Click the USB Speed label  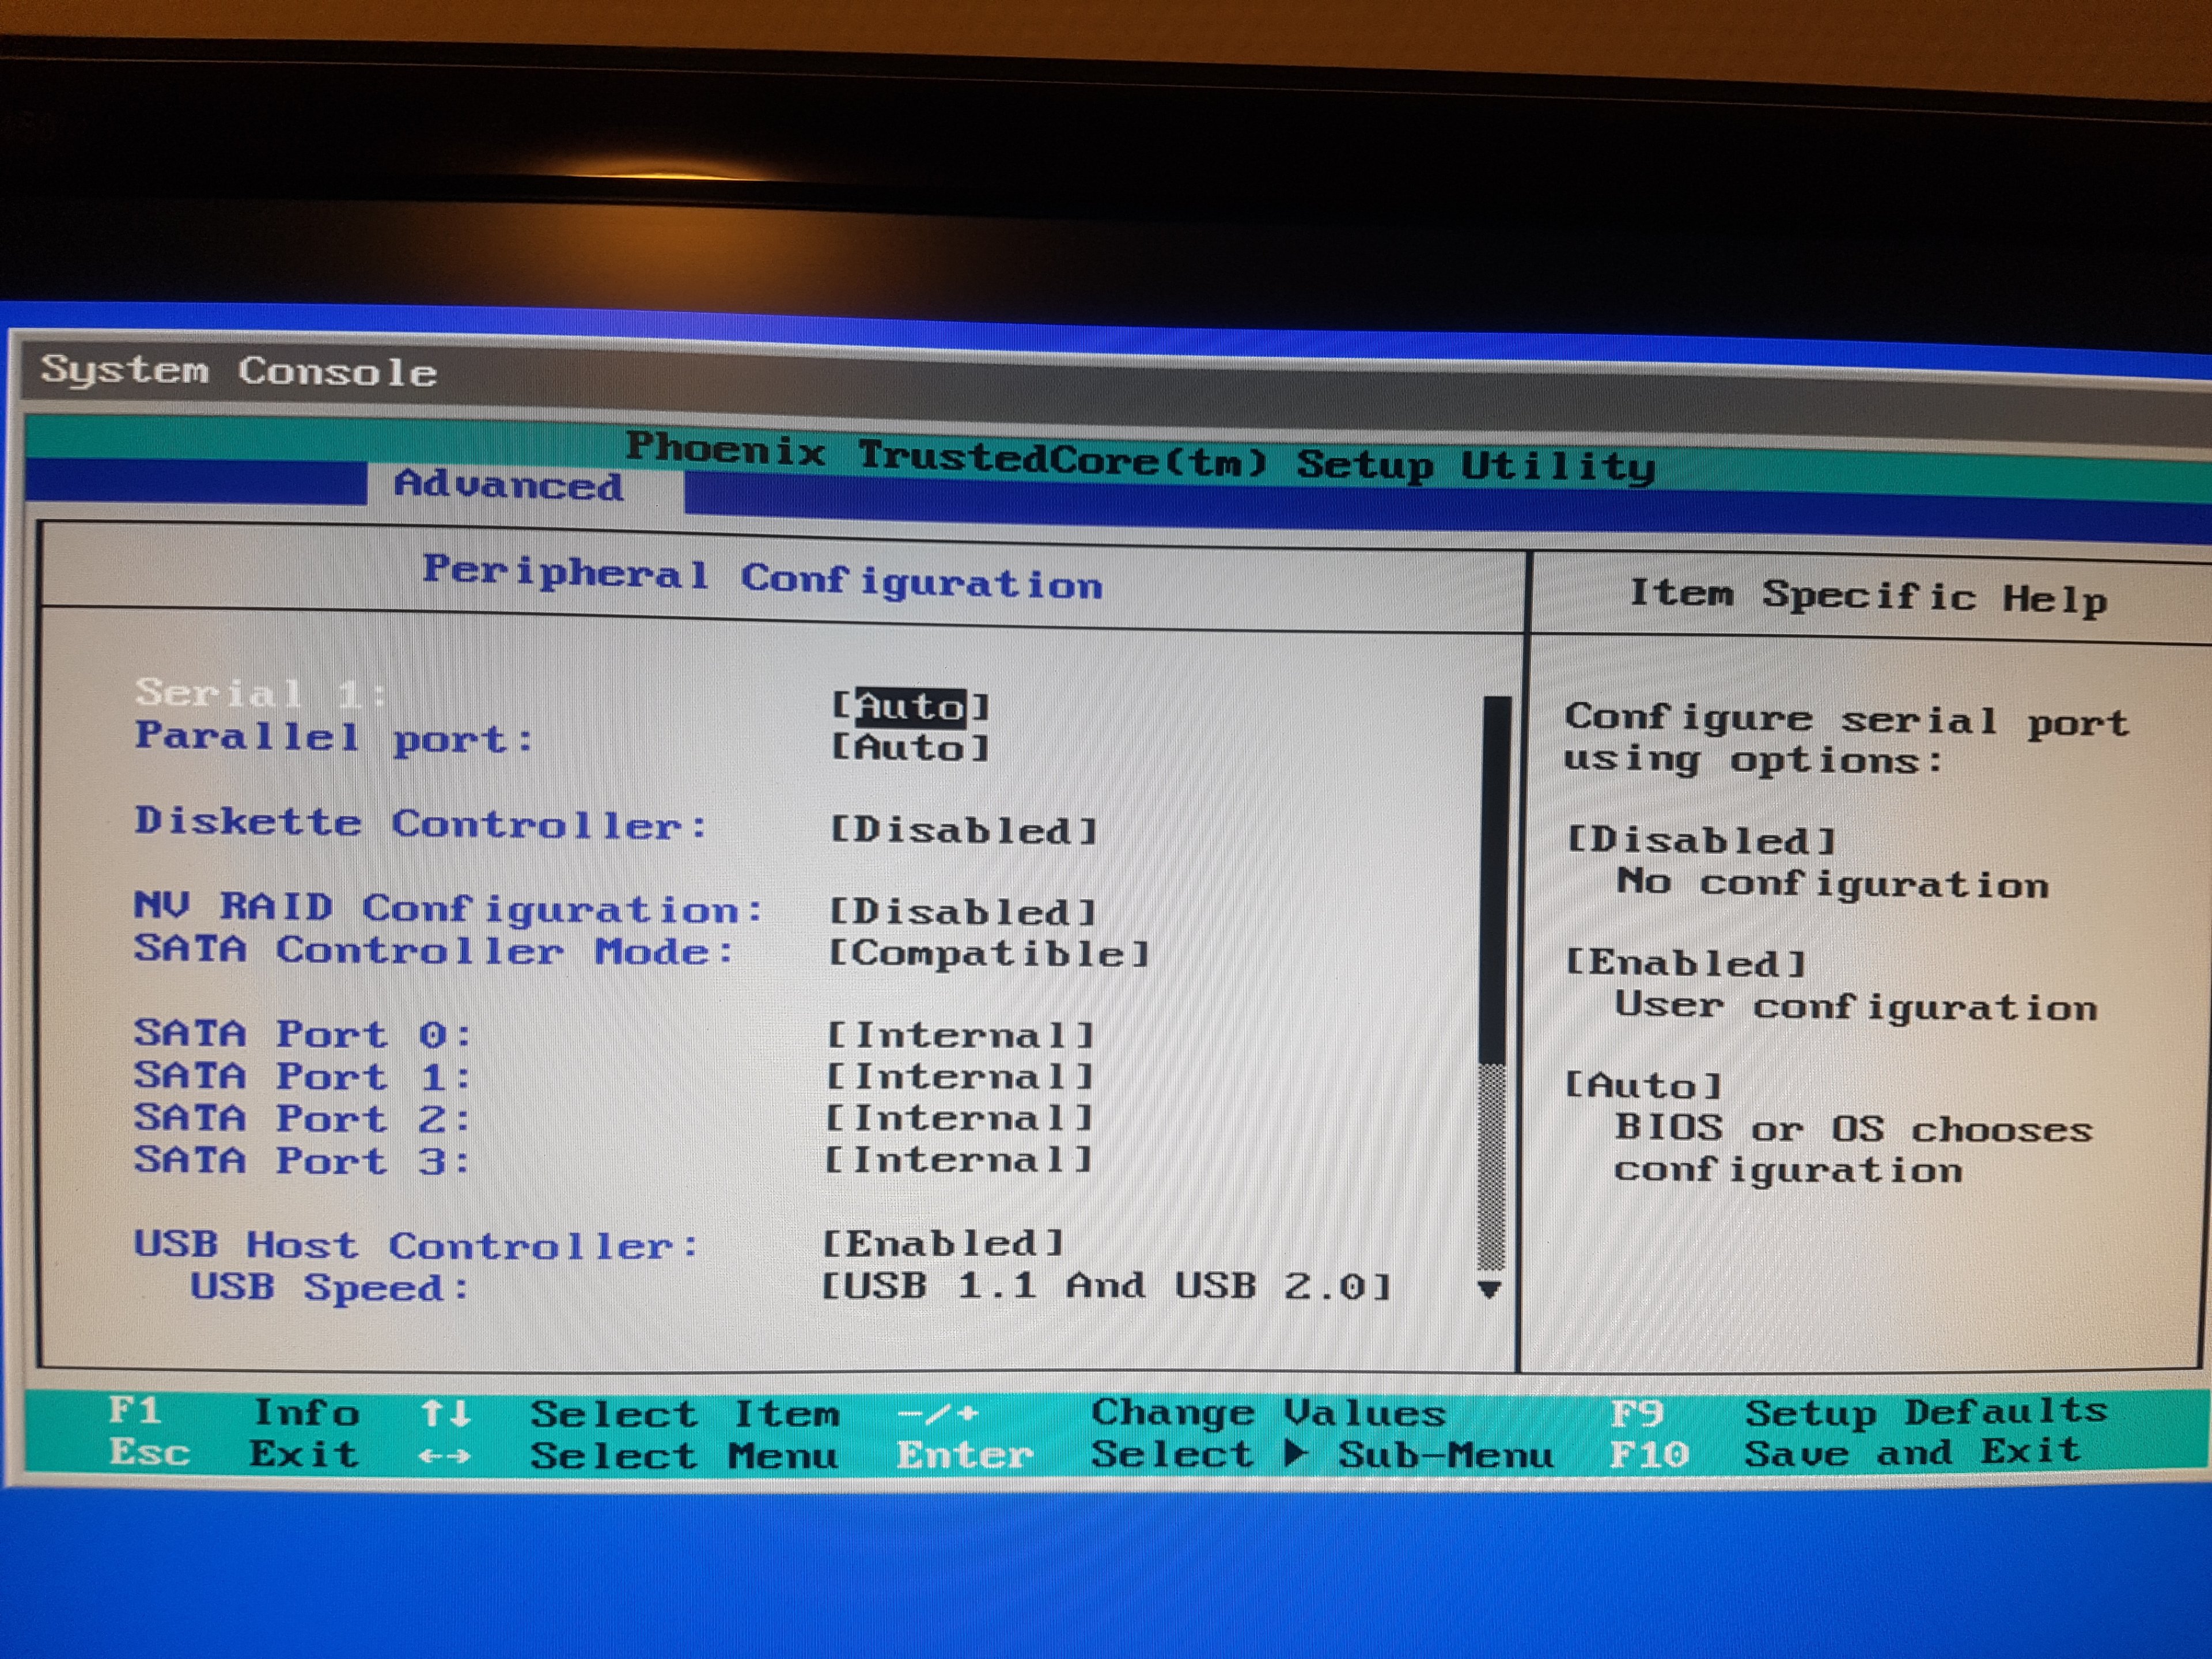[330, 1287]
